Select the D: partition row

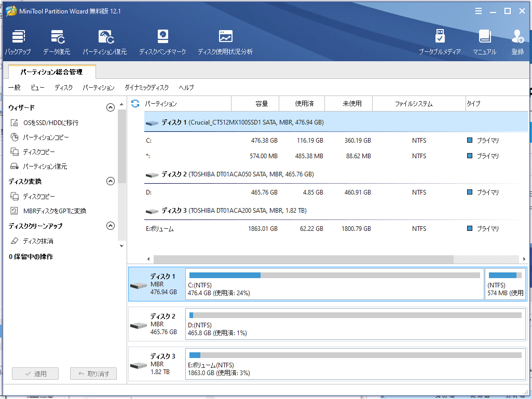click(336, 192)
